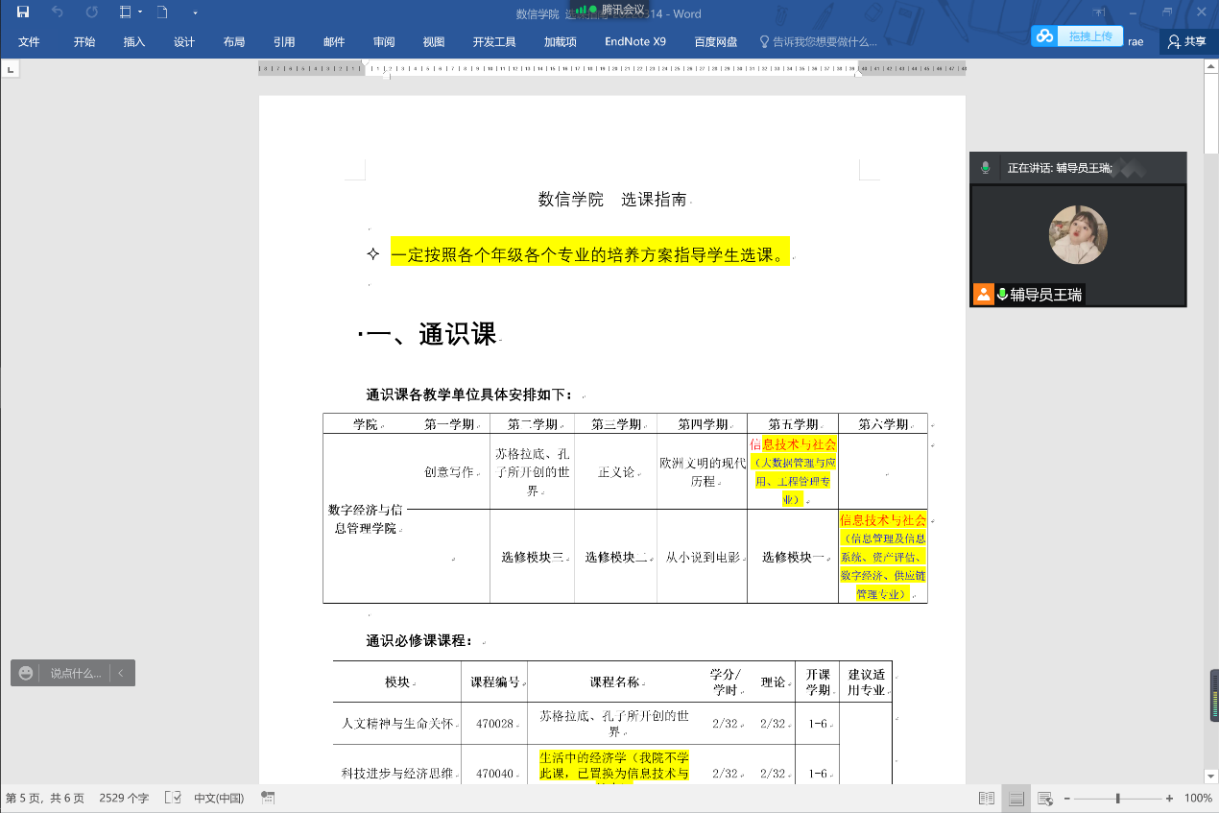The width and height of the screenshot is (1219, 813).
Task: Click the Save icon in quick access toolbar
Action: [23, 12]
